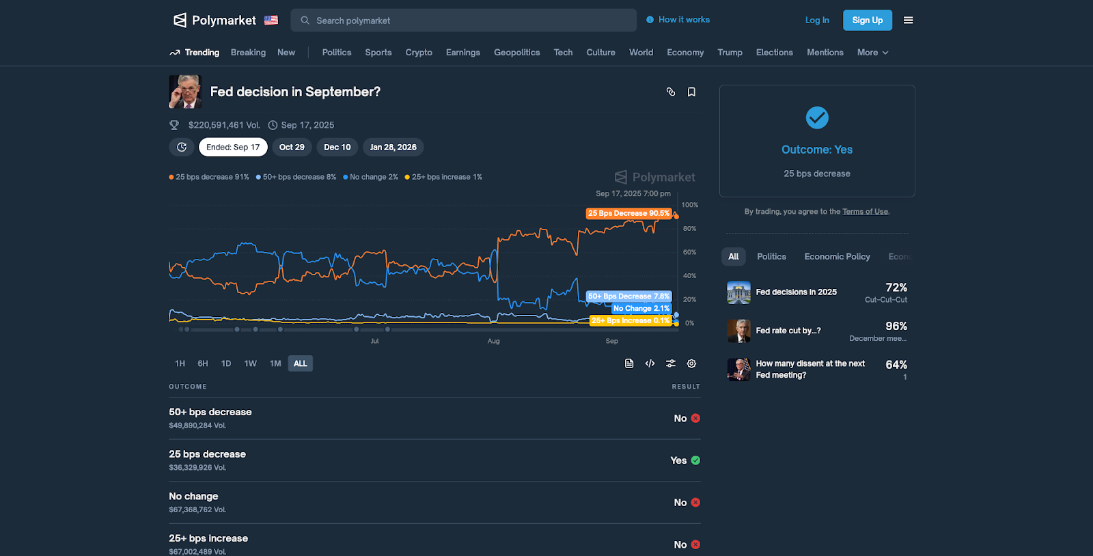Open Fed rate cut by...? market
Screen dimensions: 1093x556
817,331
